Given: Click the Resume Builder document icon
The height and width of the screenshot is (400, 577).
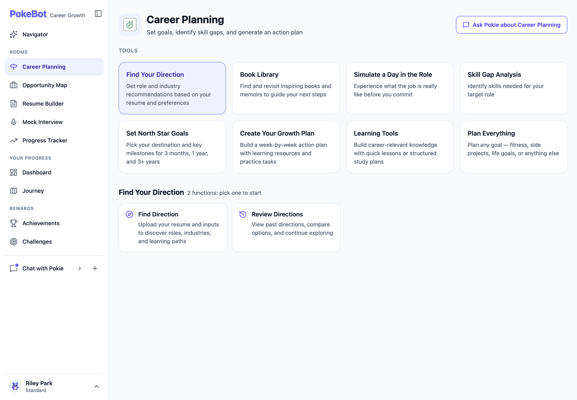Looking at the screenshot, I should coord(14,104).
